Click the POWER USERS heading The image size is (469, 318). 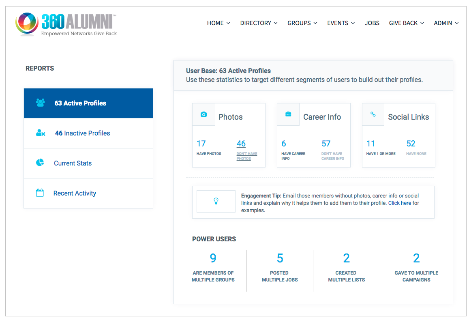click(214, 239)
